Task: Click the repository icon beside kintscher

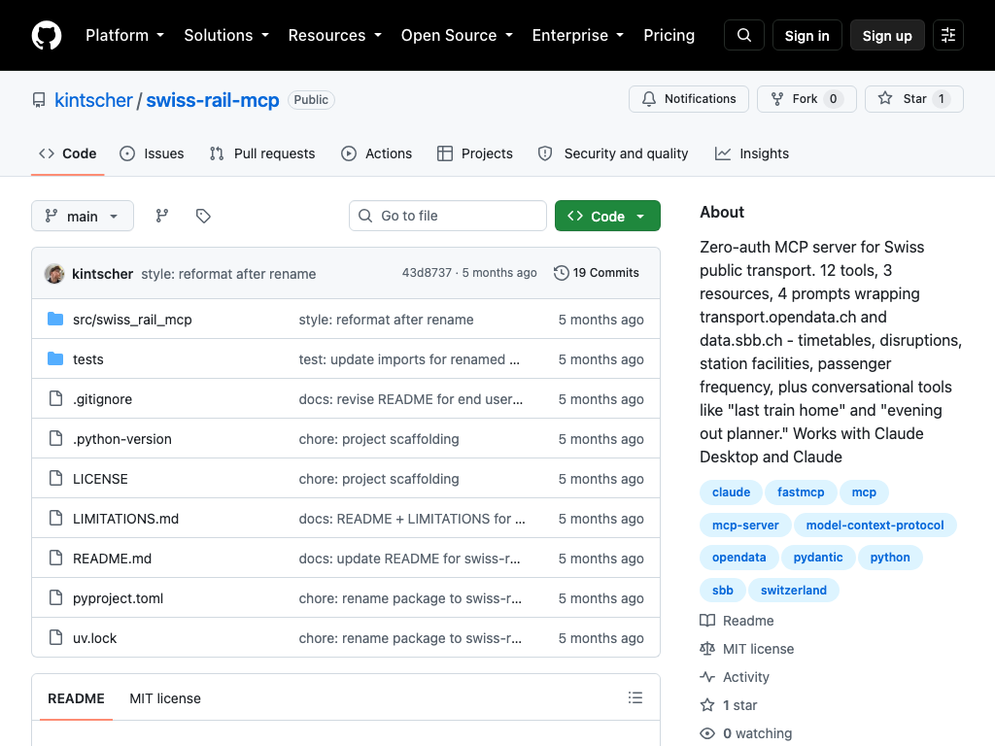Action: click(x=39, y=100)
